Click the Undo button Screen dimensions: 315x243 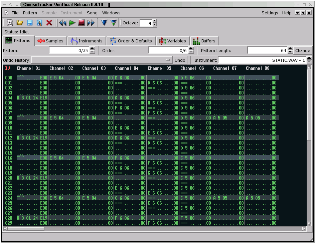[180, 60]
